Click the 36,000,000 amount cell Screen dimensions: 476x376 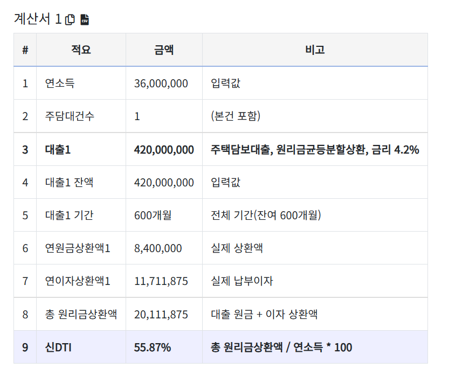161,83
